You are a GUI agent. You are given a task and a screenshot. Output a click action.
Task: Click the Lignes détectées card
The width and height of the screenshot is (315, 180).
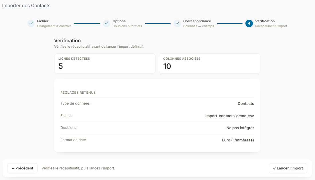point(105,63)
